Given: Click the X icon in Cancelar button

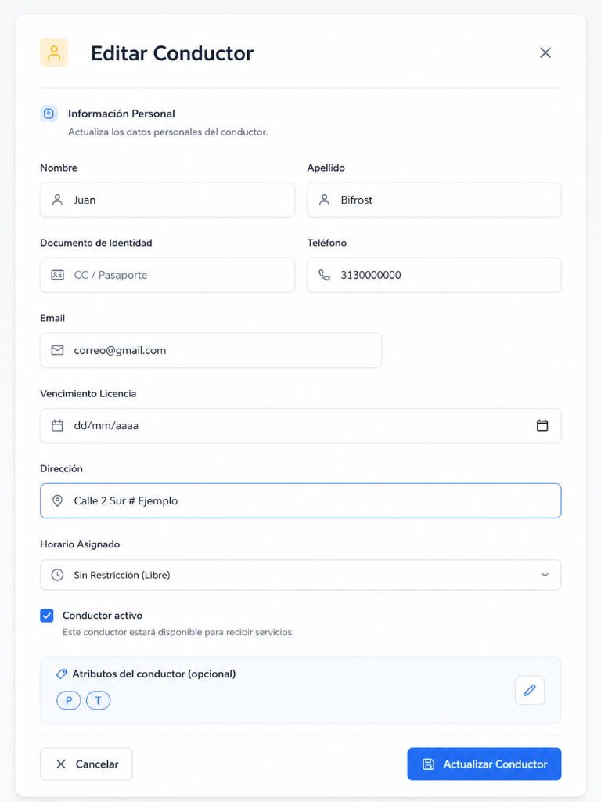Looking at the screenshot, I should [61, 764].
